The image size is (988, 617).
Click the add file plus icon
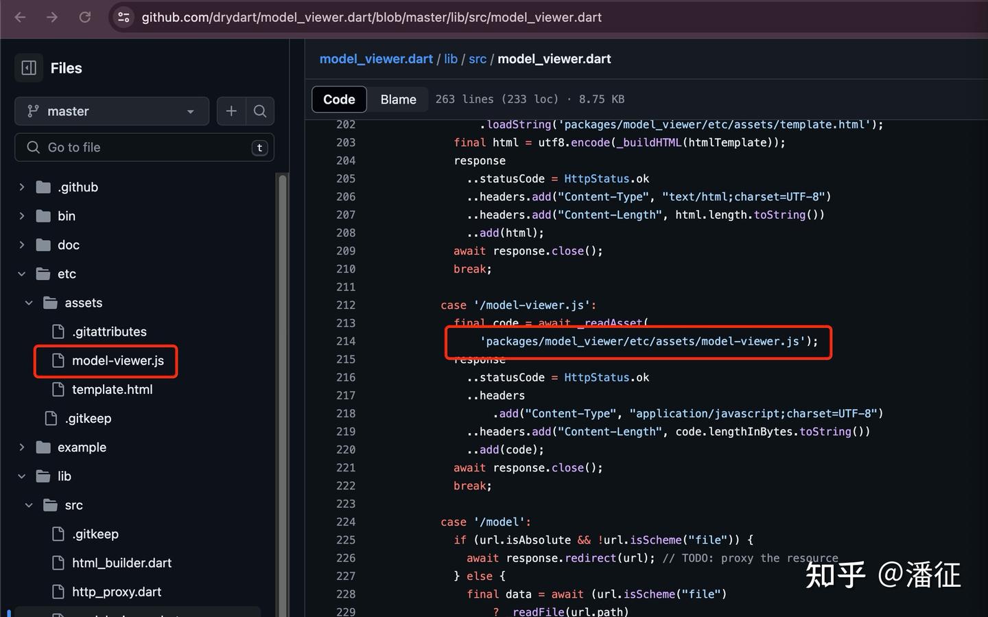pos(231,111)
